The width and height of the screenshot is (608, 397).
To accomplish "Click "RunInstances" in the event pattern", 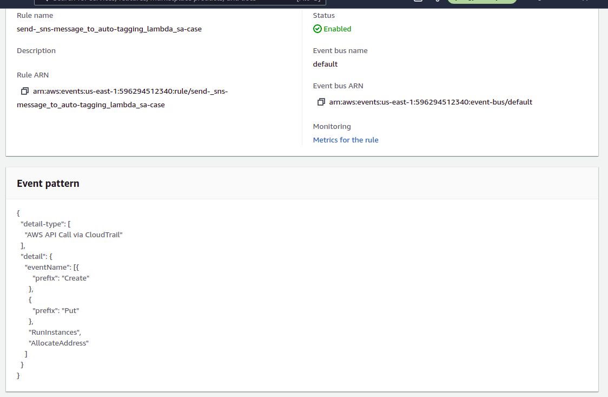I will point(55,333).
